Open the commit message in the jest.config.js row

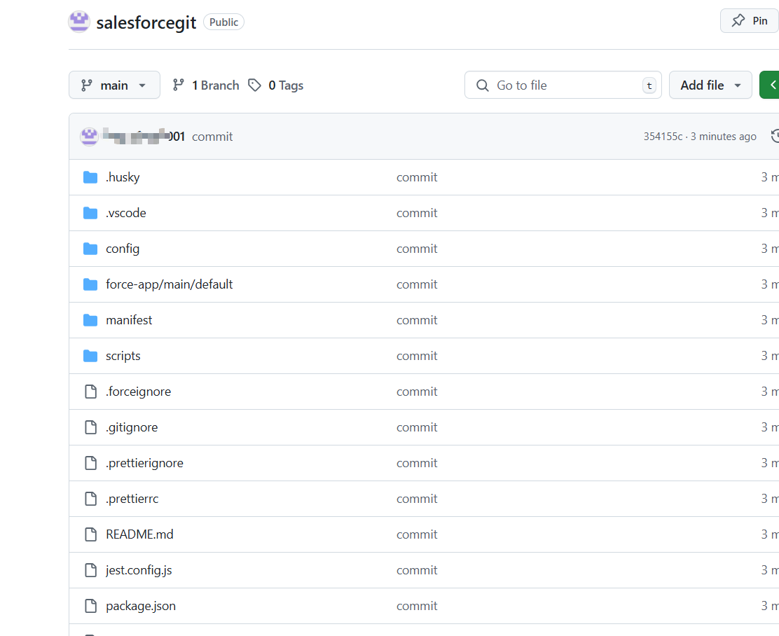[x=417, y=570]
